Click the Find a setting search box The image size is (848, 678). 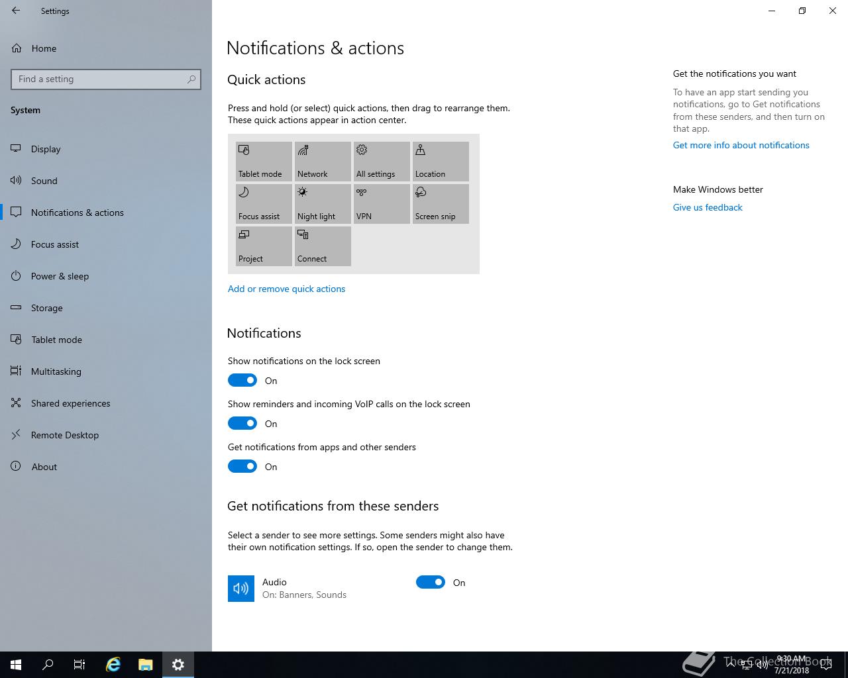pos(106,79)
